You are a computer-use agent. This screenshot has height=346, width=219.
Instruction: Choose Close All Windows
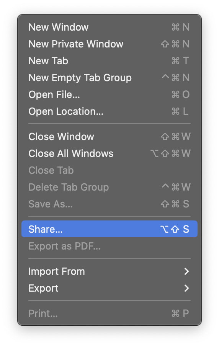pyautogui.click(x=109, y=153)
